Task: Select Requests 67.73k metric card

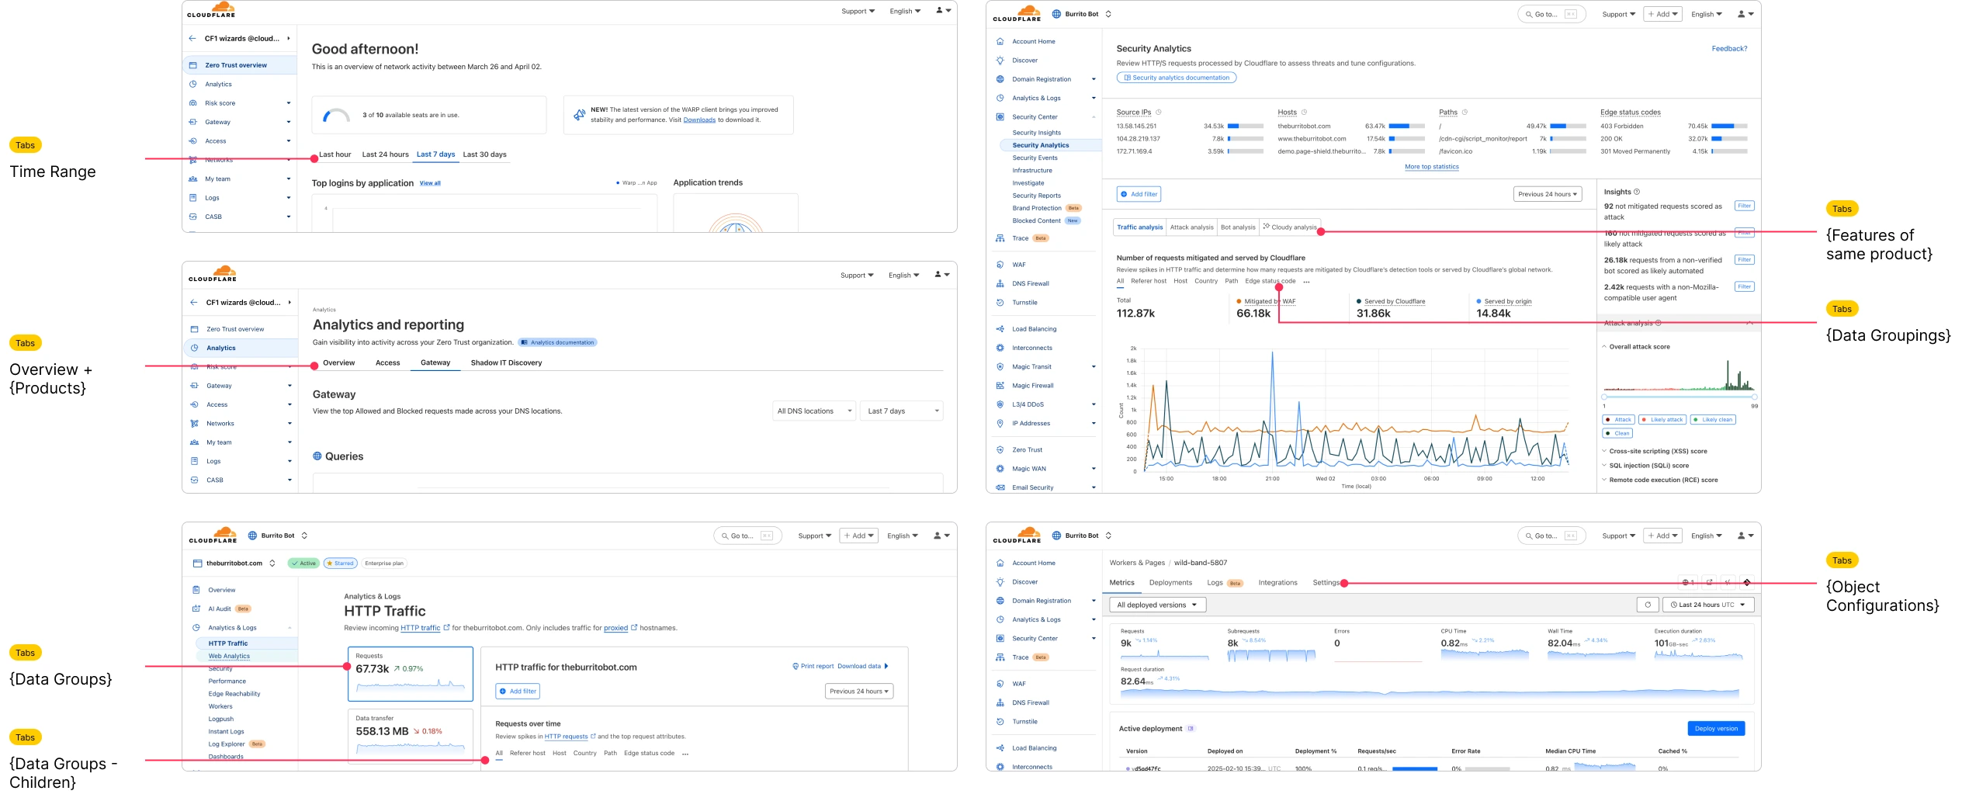Action: [410, 674]
